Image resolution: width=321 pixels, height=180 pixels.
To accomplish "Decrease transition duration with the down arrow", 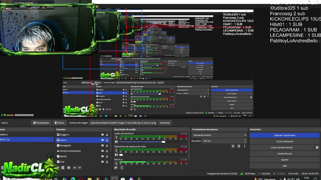I will point(245,142).
